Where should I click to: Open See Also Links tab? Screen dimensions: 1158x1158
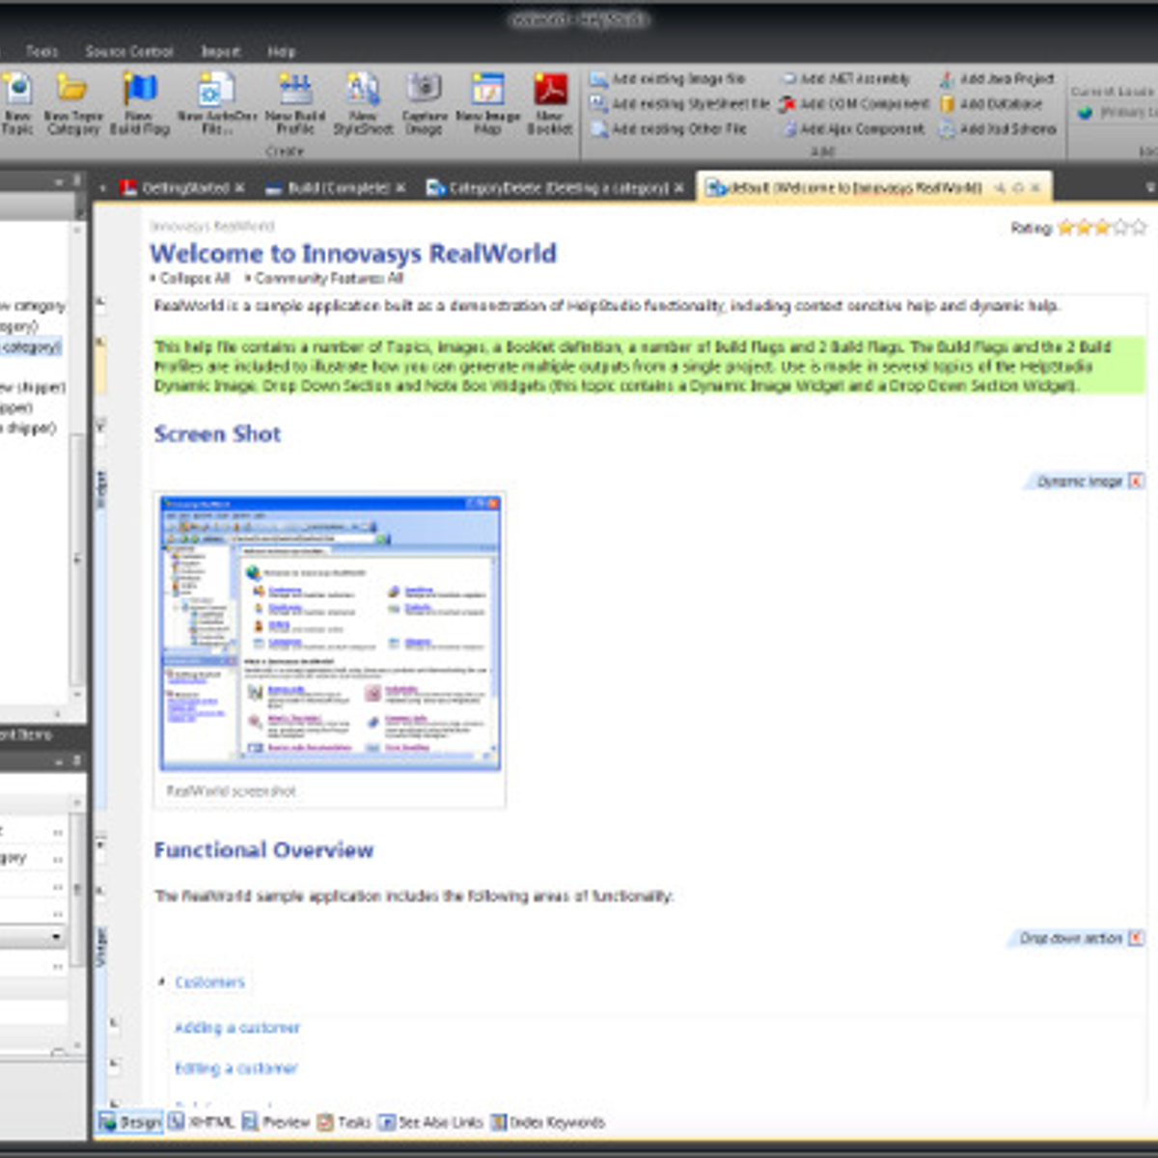[430, 1122]
